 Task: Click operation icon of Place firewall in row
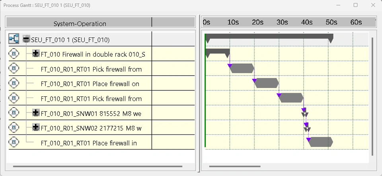coord(14,142)
